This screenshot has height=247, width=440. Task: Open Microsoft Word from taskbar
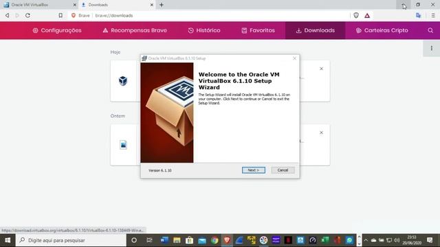164,240
